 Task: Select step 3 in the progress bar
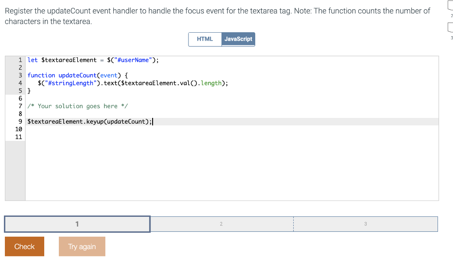click(x=365, y=224)
